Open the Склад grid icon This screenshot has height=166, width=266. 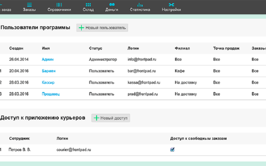88,5
